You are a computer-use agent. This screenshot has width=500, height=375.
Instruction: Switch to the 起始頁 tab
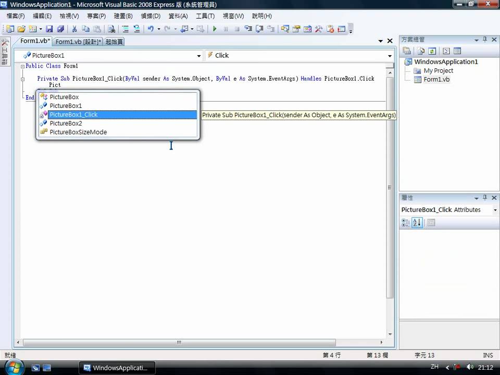pos(114,42)
